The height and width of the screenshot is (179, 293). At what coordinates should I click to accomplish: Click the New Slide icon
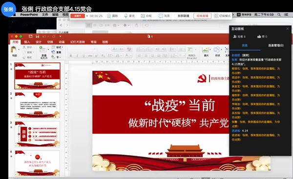[42, 49]
